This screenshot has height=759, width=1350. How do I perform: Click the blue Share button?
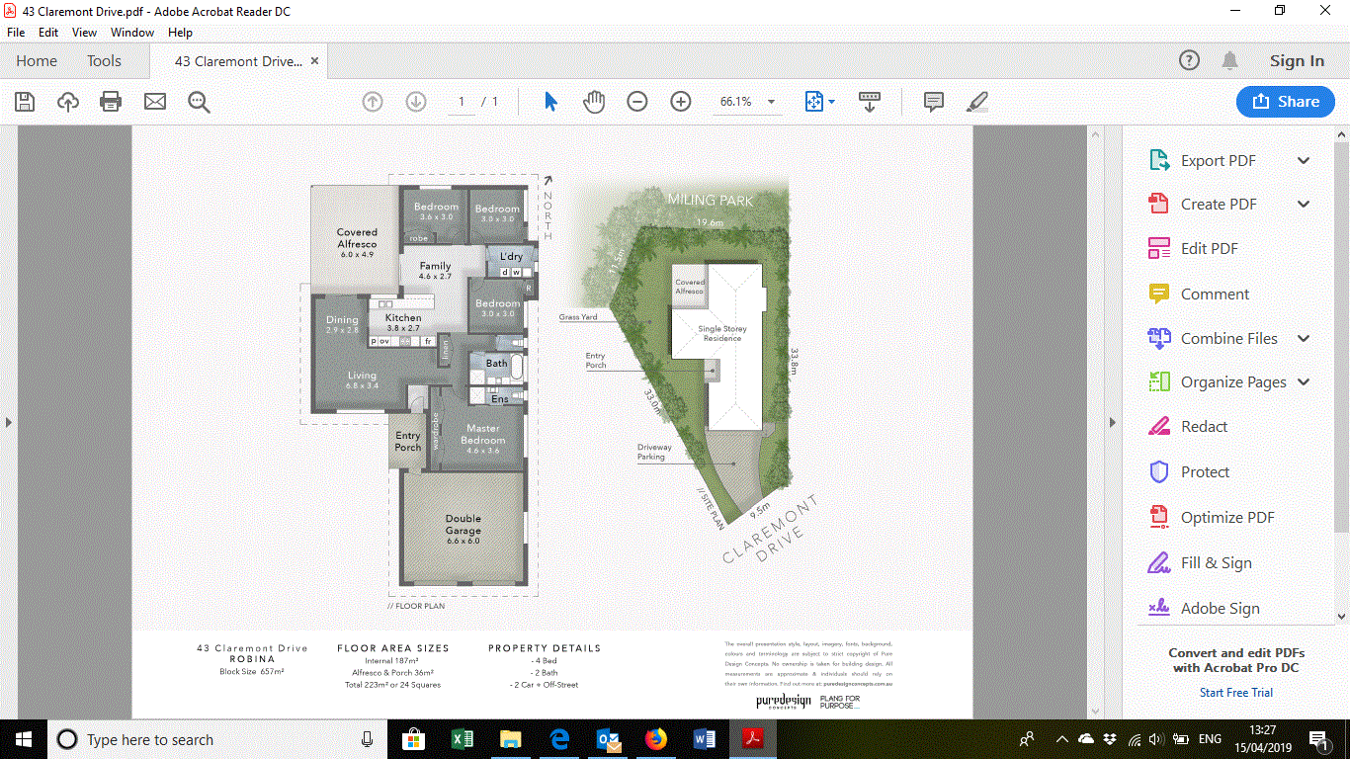coord(1285,102)
